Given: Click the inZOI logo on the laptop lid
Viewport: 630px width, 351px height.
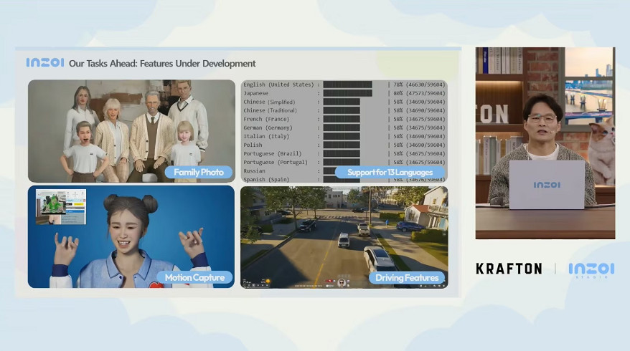Looking at the screenshot, I should tap(546, 185).
